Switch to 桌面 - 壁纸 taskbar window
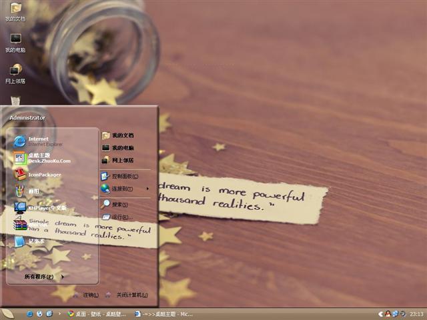This screenshot has width=427, height=320. (97, 313)
